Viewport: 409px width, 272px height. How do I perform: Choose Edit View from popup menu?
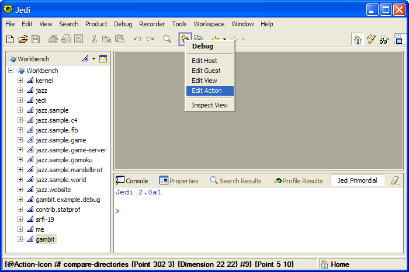coord(210,81)
